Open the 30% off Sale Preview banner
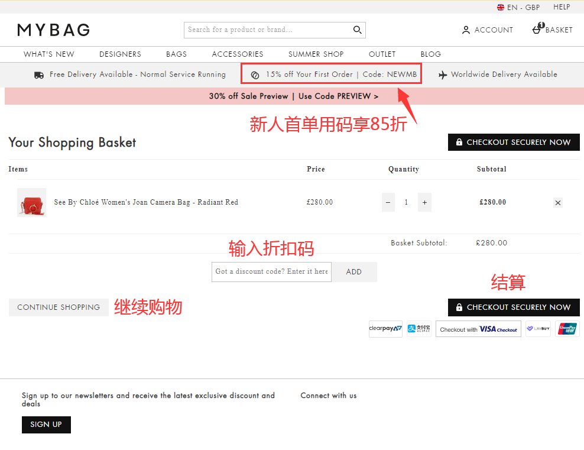The image size is (584, 450). point(294,96)
